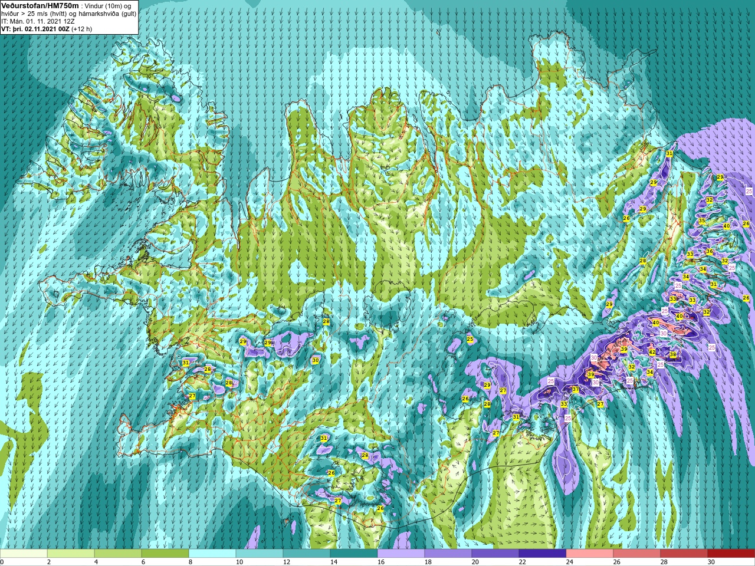Choose the 14–16 m/s dark teal legend swatch

(354, 554)
